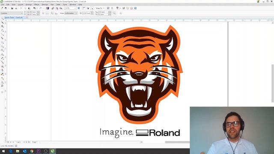Select the Crop tool
The image size is (274, 154).
[x=2, y=27]
